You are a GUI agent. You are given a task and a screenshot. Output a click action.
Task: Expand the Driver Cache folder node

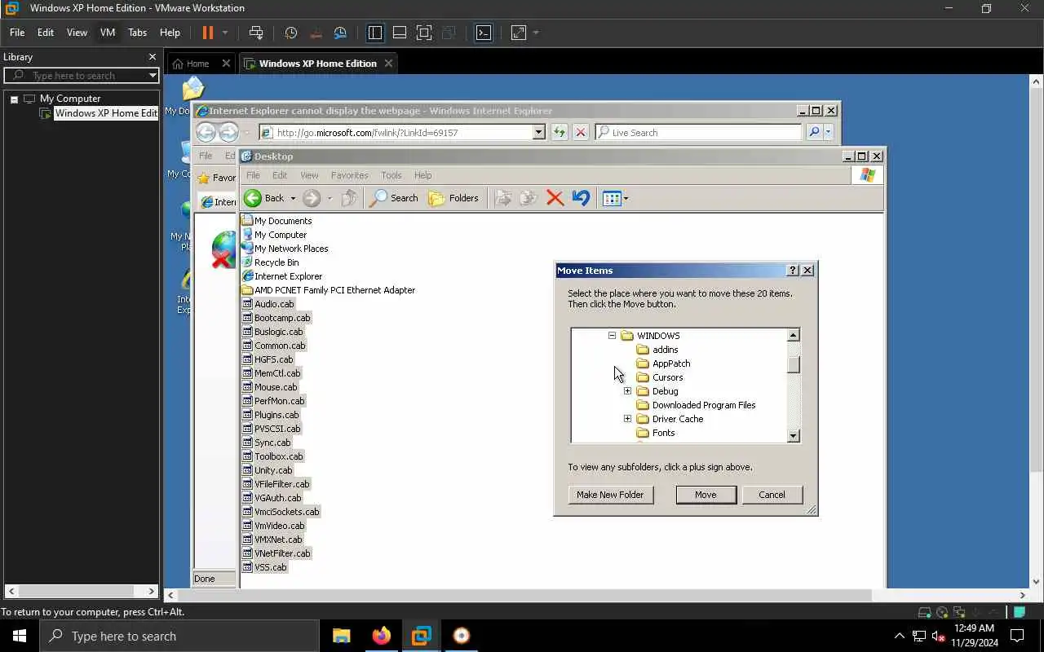pyautogui.click(x=627, y=419)
